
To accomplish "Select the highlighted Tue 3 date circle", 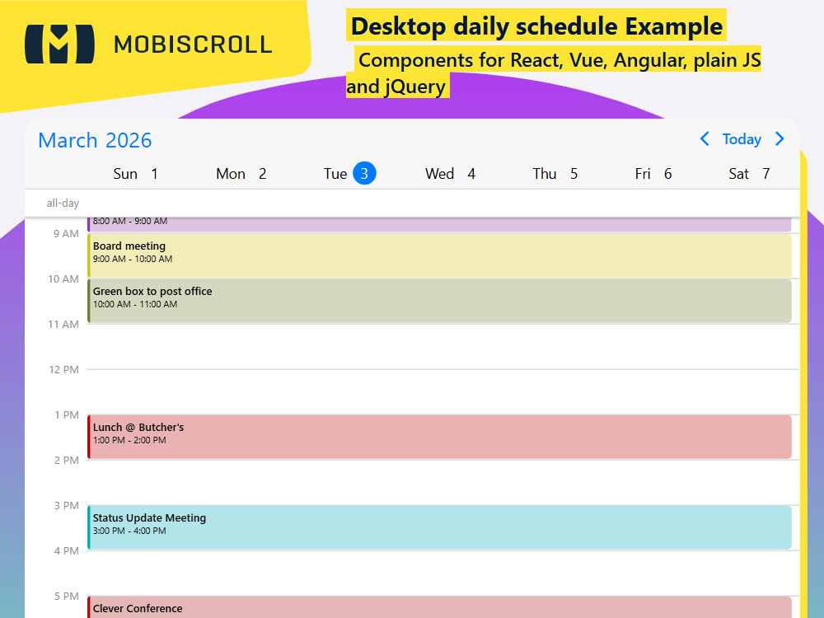I will (x=363, y=173).
